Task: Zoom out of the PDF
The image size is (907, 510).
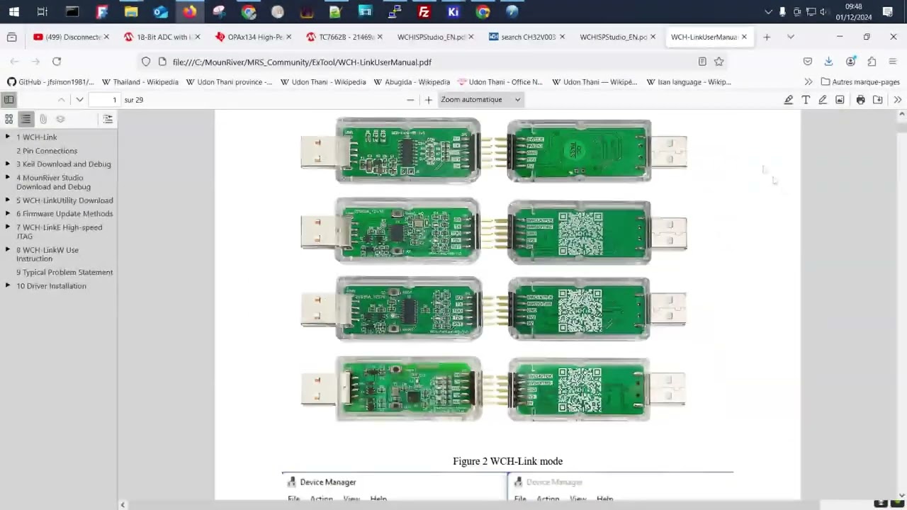Action: point(410,100)
